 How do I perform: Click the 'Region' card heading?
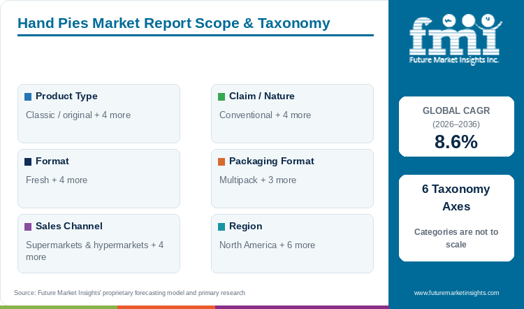[x=246, y=227]
